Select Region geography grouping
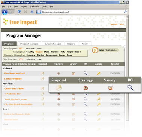Viewport: 142px width, 137px height. (x=39, y=52)
